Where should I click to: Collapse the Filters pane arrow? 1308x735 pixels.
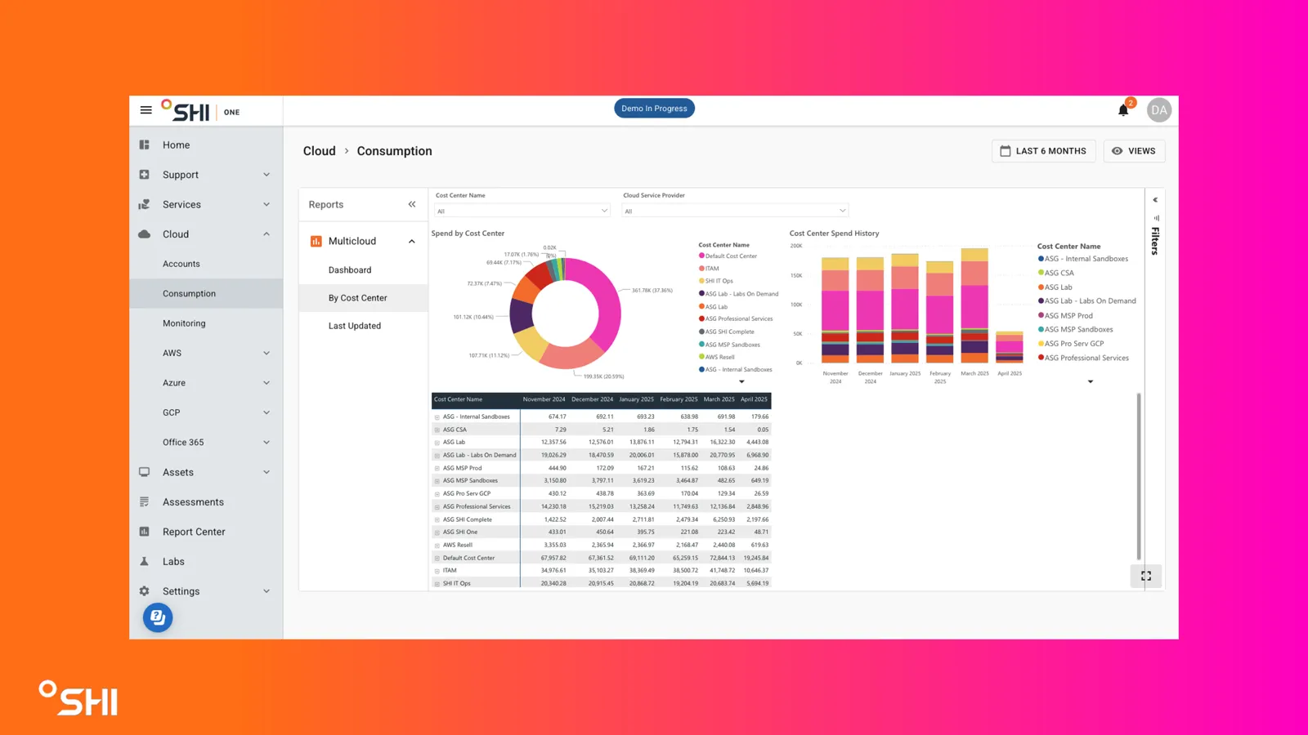[1155, 200]
